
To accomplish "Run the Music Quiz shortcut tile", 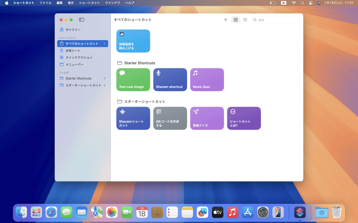I will (x=207, y=80).
